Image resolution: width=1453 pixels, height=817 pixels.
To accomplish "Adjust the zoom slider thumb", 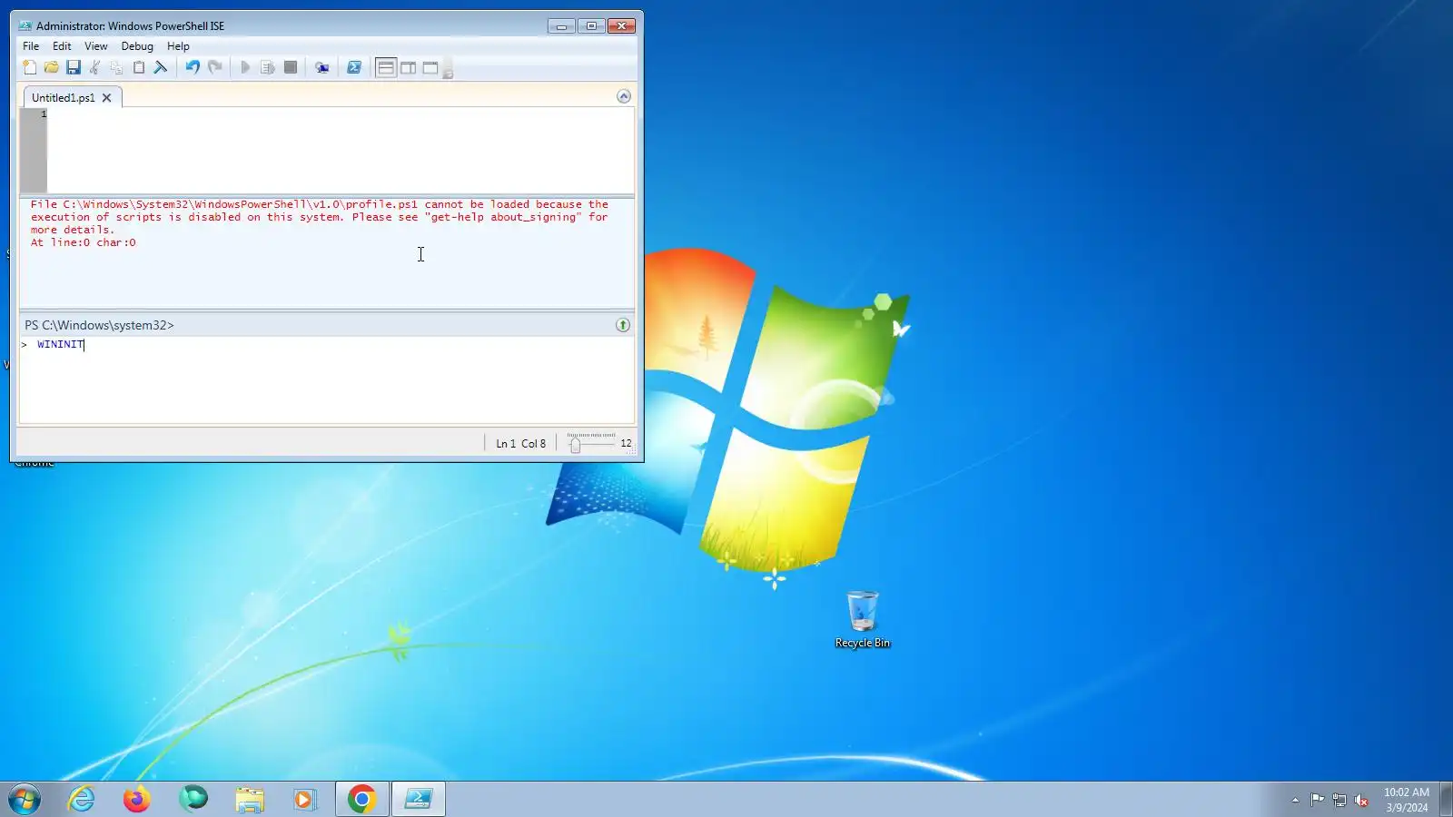I will (x=575, y=444).
